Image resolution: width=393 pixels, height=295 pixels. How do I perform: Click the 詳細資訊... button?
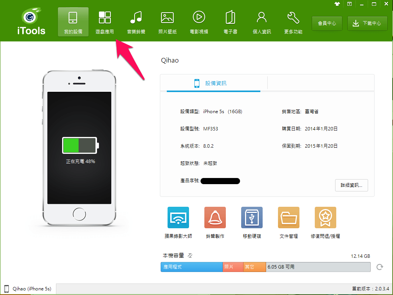coord(351,185)
